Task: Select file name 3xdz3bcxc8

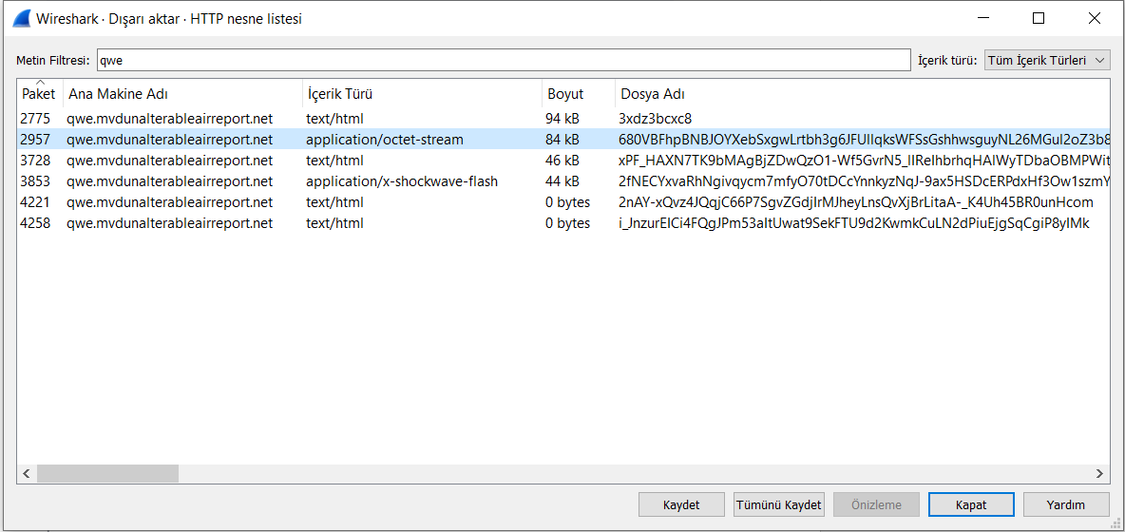Action: [655, 119]
